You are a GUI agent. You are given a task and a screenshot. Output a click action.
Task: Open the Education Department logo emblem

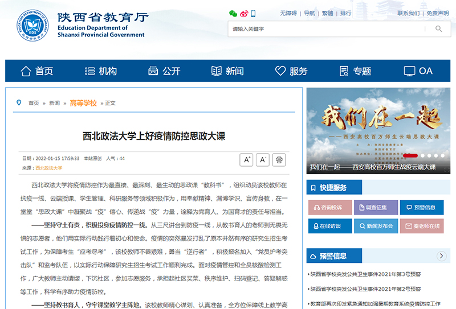pos(36,26)
